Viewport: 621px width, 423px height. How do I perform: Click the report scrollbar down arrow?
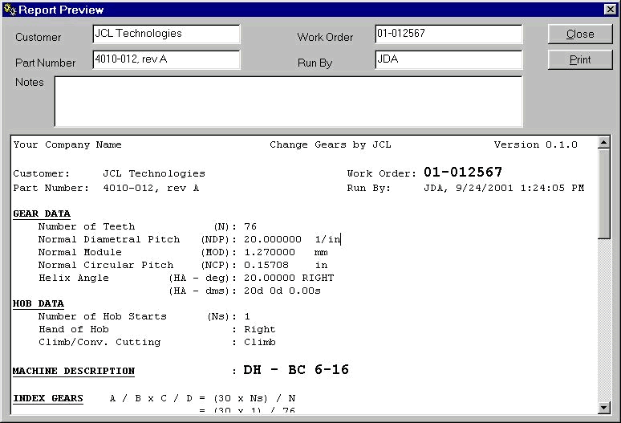click(x=604, y=407)
